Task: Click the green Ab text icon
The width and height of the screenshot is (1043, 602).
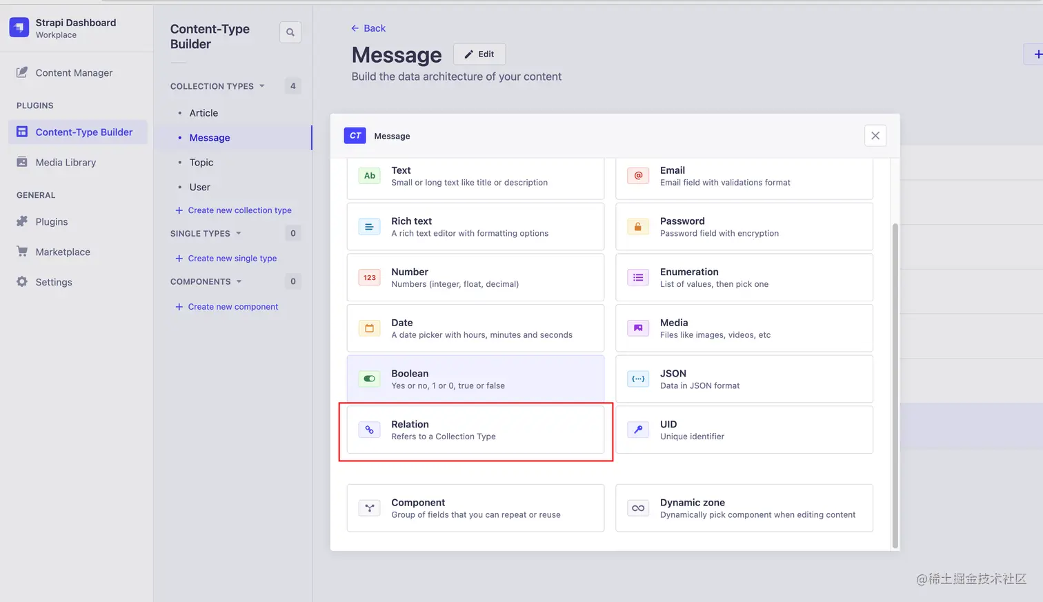Action: 370,176
